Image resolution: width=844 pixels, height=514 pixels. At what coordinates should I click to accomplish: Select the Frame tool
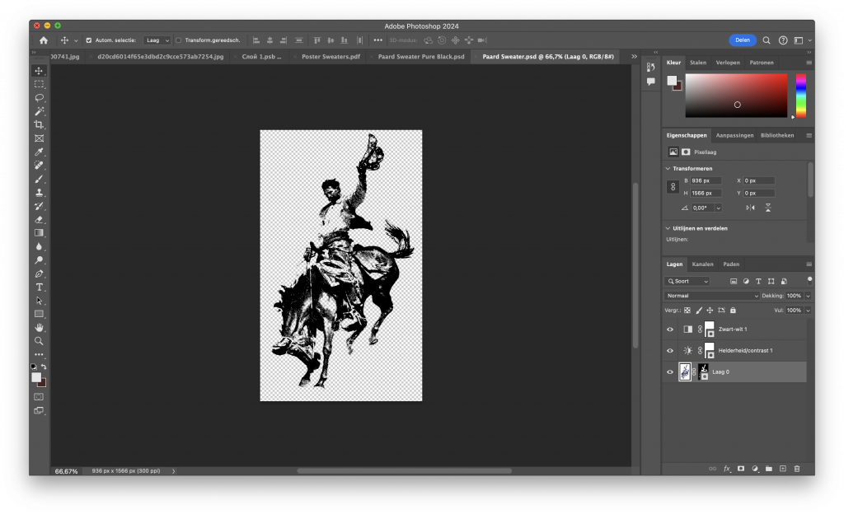40,138
